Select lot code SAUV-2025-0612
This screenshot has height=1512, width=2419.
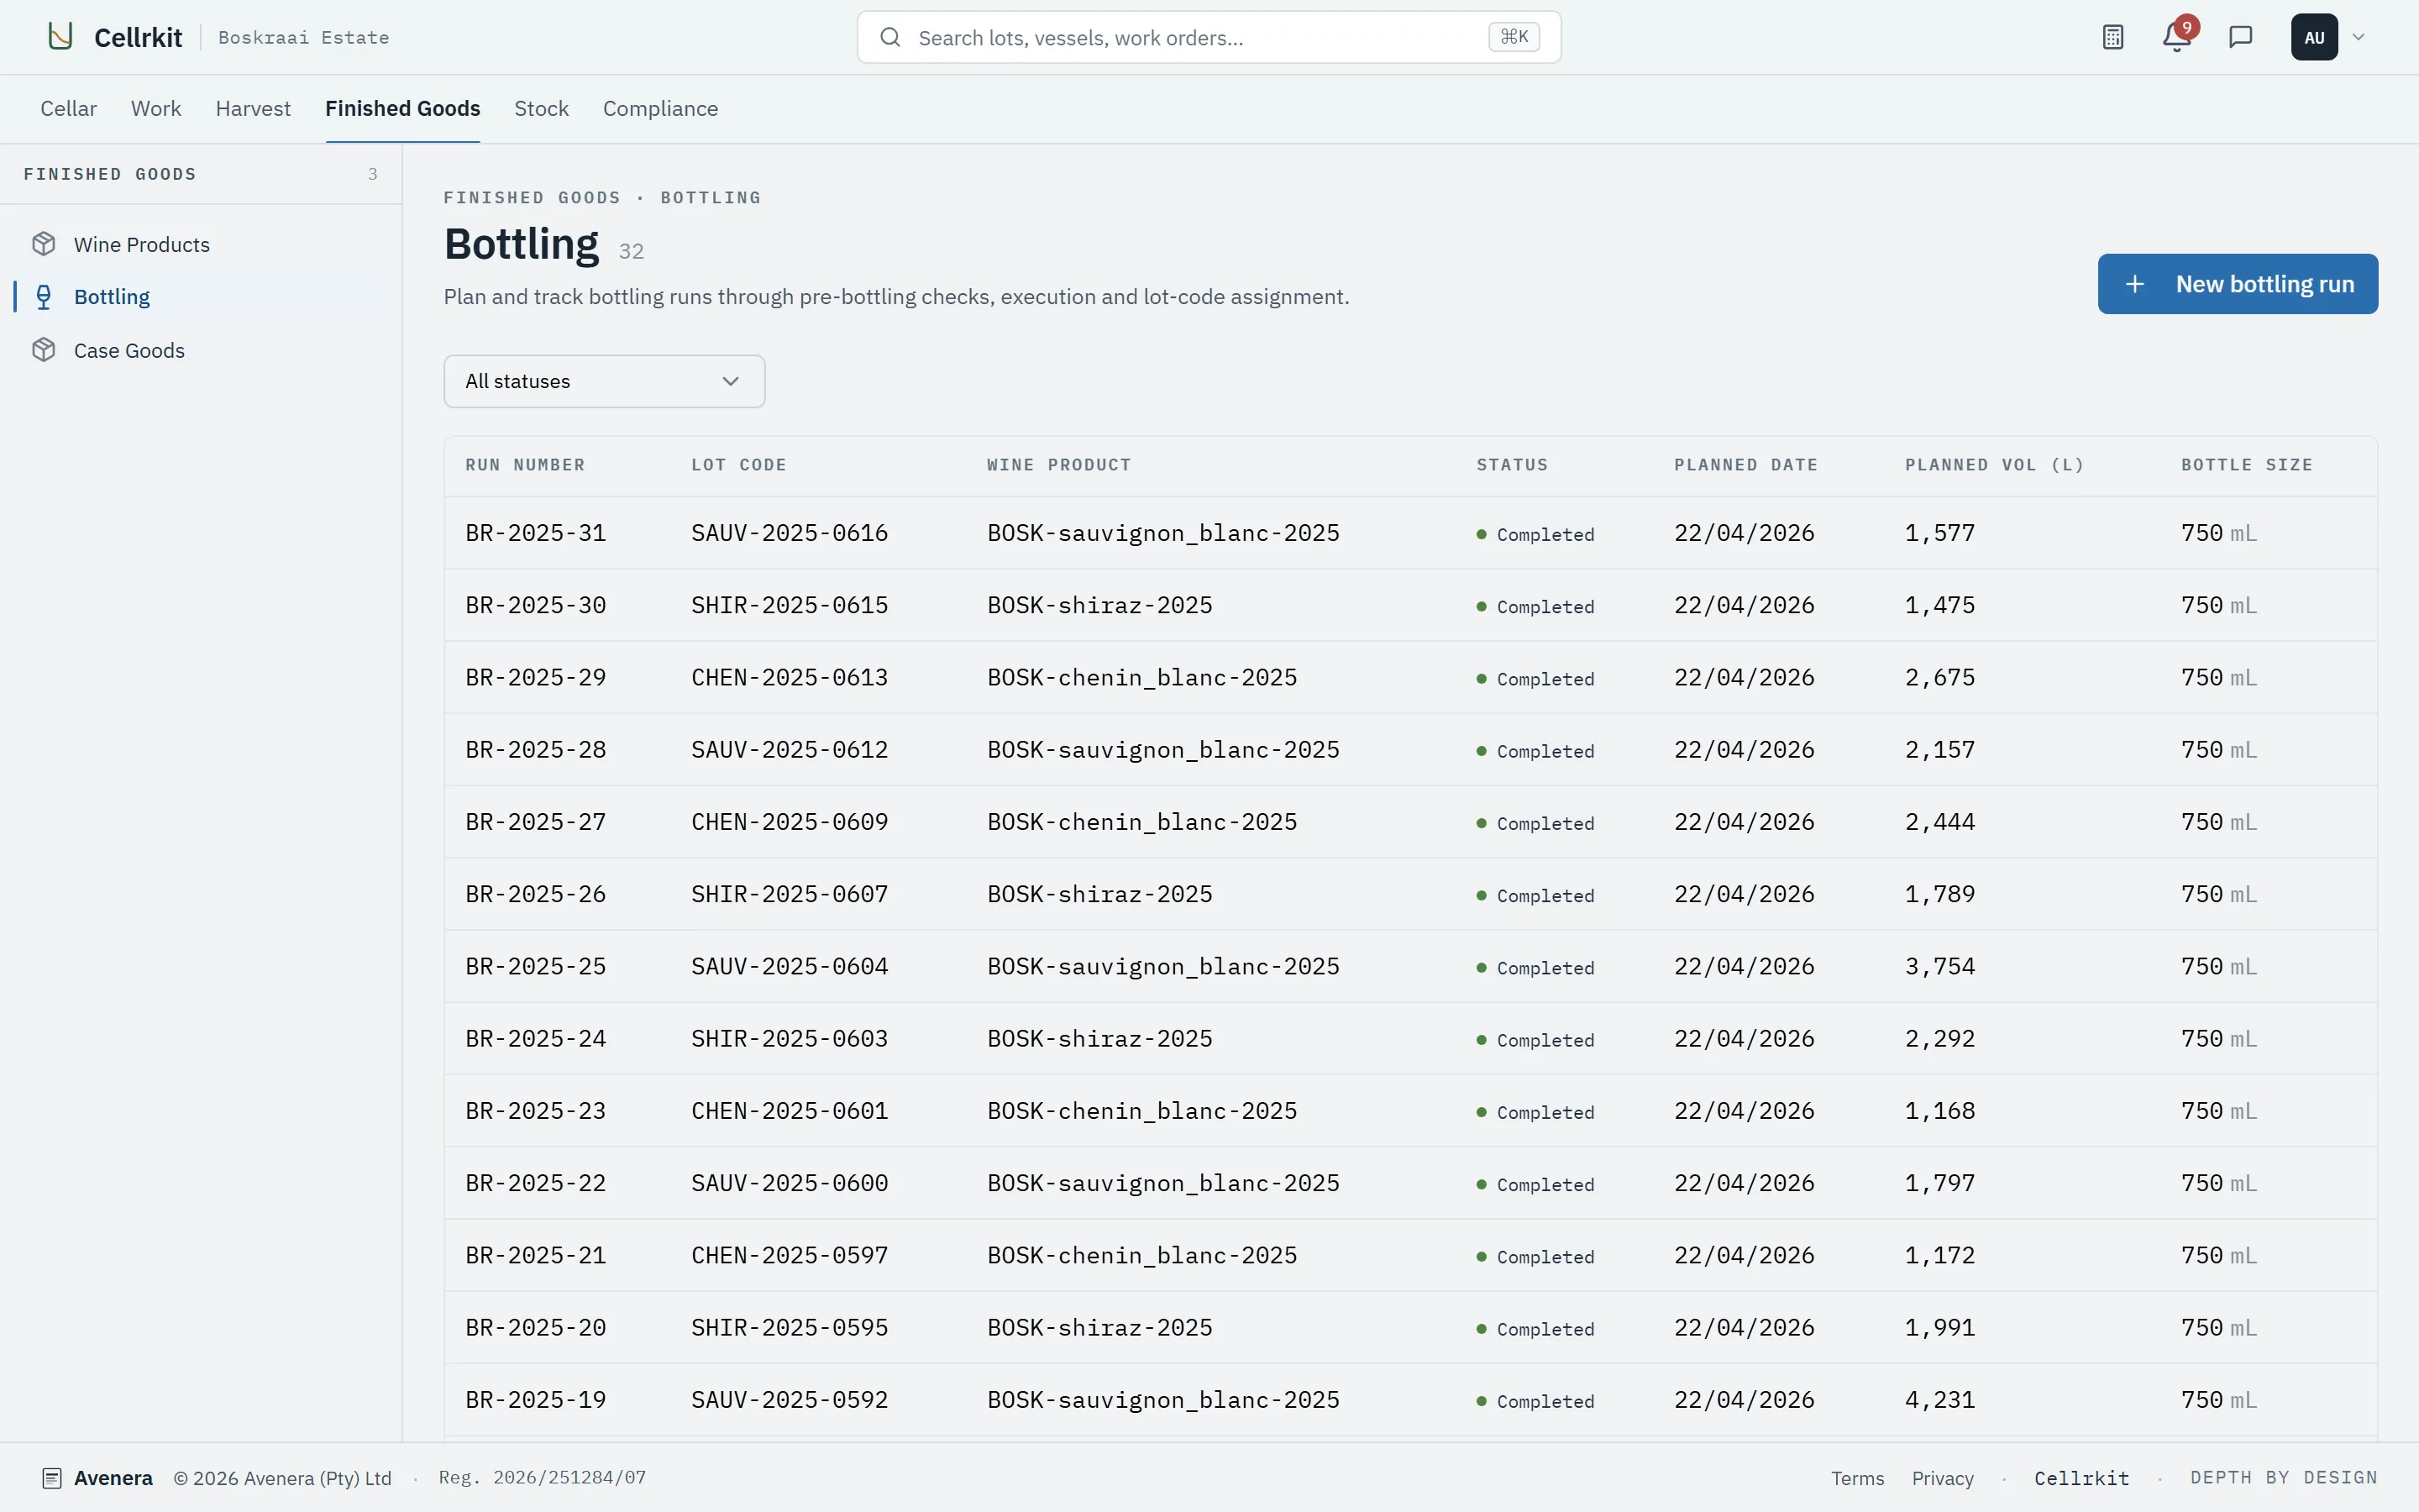[x=790, y=749]
